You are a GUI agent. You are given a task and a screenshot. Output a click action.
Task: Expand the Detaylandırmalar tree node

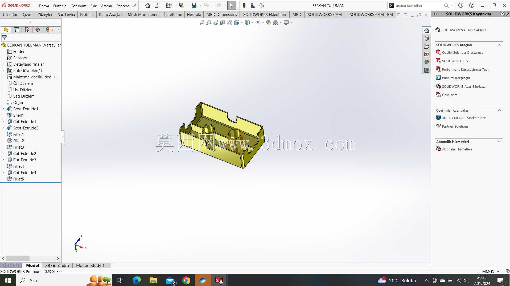3,64
